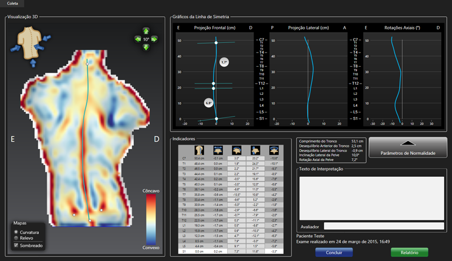Click the Inclinação Lateral da Pelve 10,0° value

click(355, 155)
